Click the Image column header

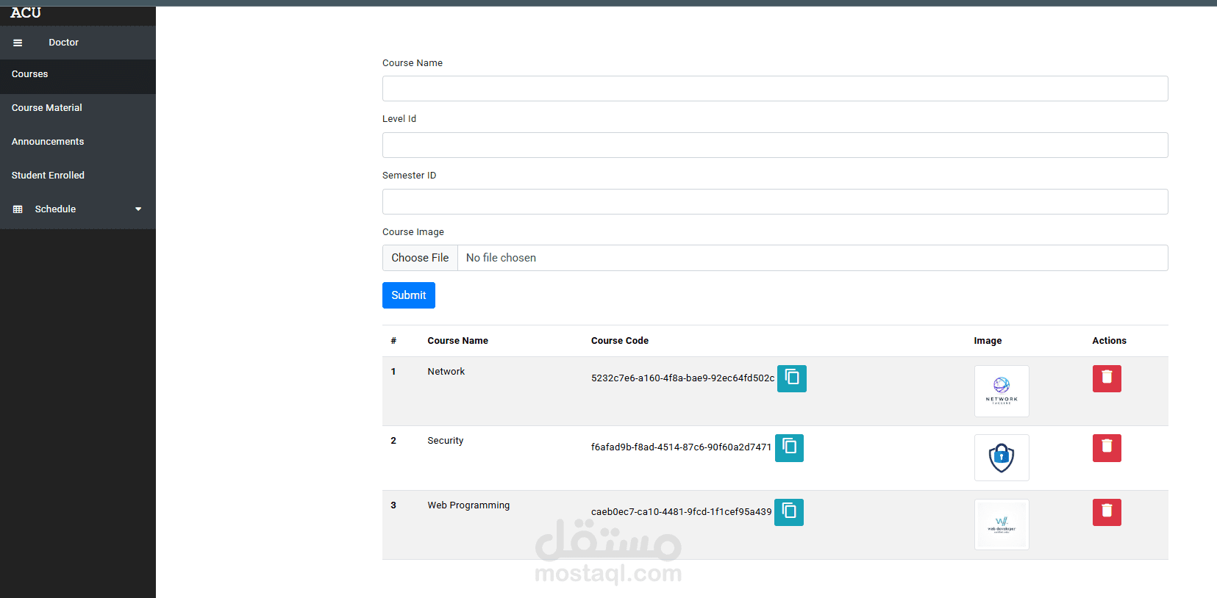pos(988,341)
